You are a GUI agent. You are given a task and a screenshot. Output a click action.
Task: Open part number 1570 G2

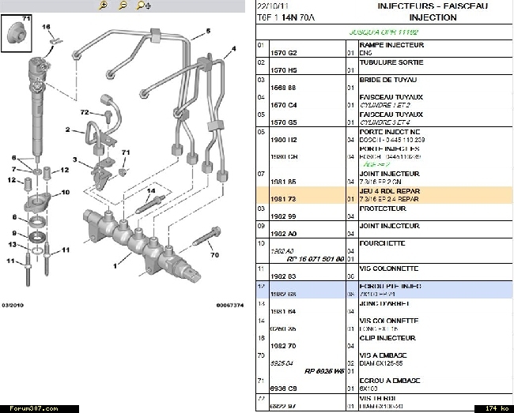point(283,53)
